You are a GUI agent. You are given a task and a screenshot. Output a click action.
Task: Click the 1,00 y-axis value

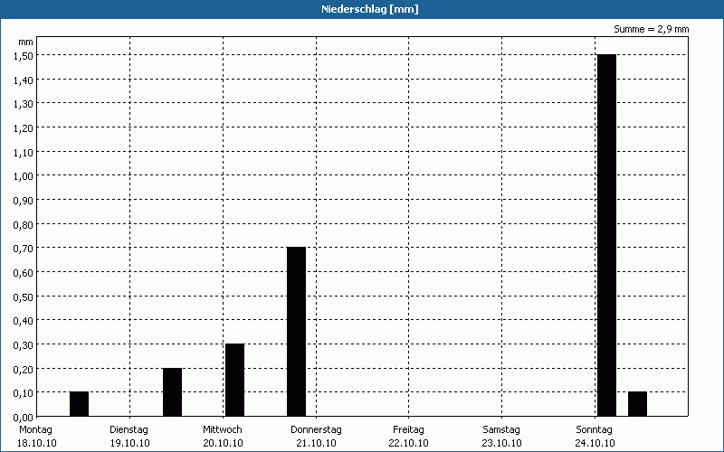(x=24, y=176)
